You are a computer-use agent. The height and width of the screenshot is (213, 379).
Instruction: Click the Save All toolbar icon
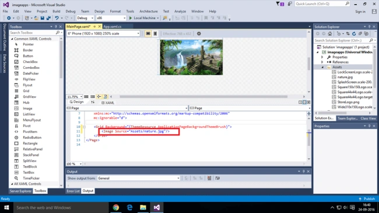click(48, 18)
